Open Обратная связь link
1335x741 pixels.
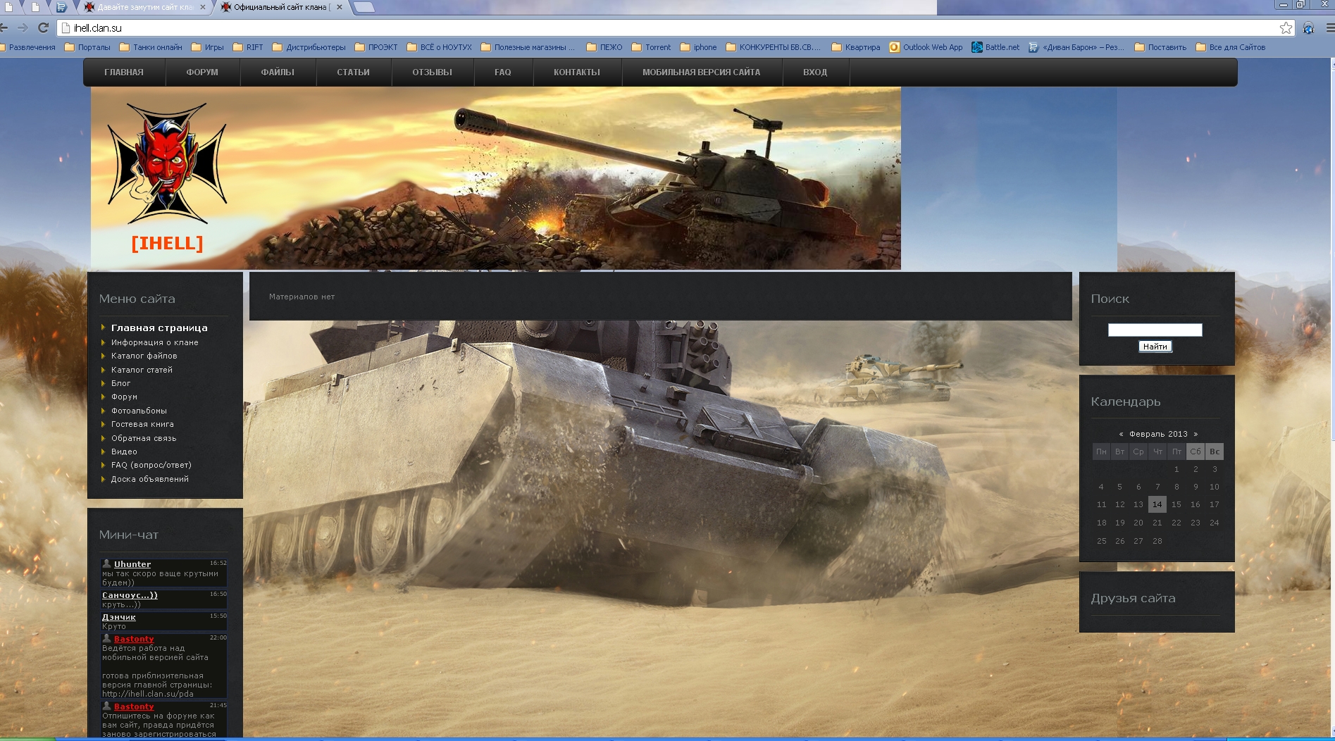[144, 438]
